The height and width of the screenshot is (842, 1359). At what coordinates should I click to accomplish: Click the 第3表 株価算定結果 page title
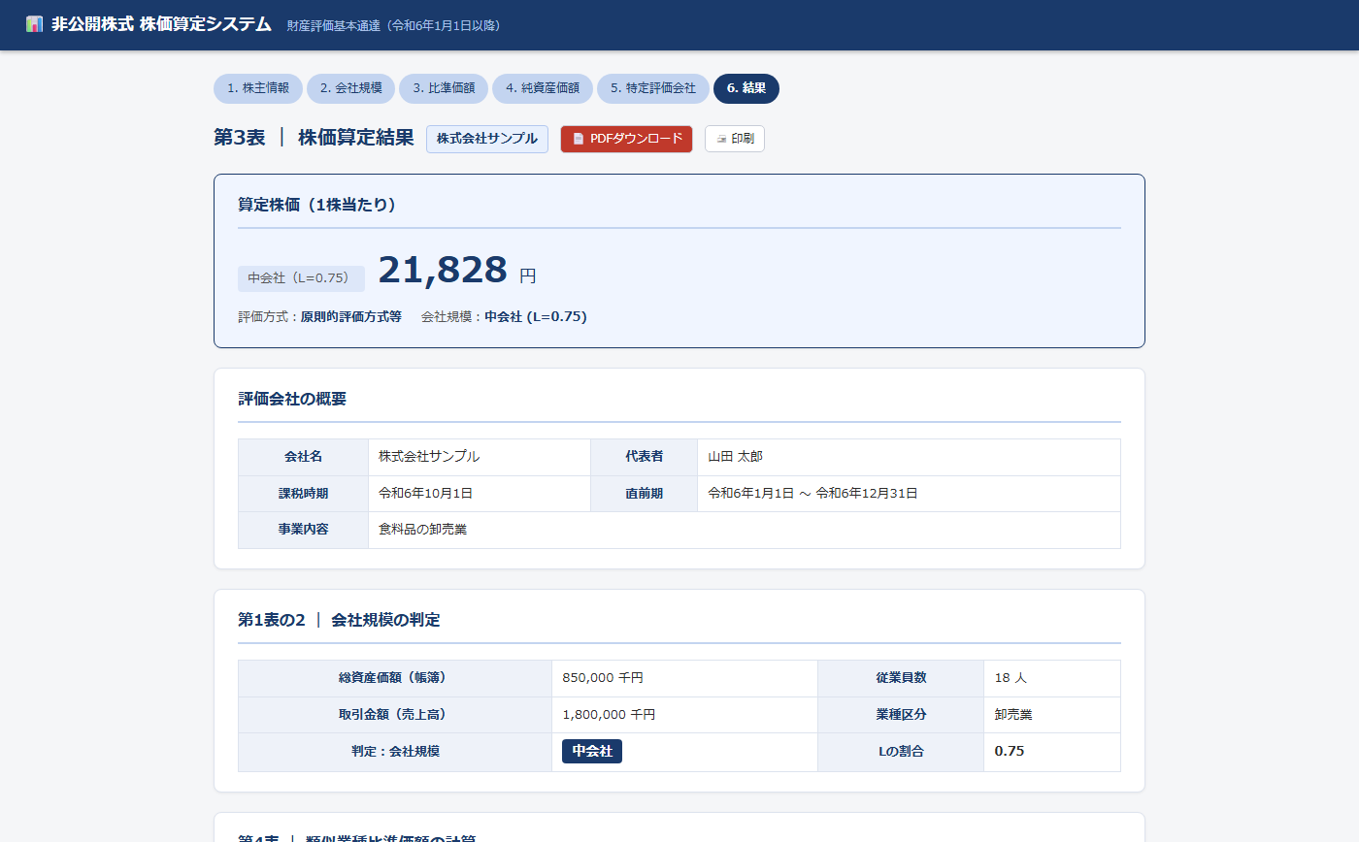314,138
